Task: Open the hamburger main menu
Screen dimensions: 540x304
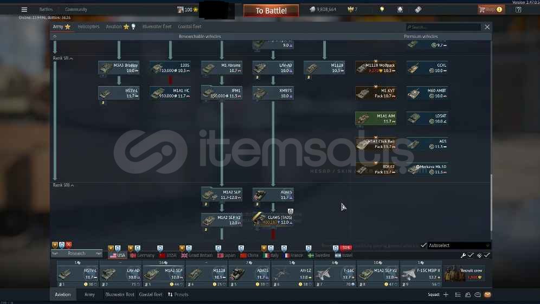Action: pos(24,10)
